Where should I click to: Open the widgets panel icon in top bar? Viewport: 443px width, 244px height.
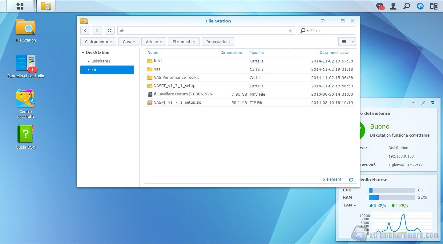click(x=434, y=6)
